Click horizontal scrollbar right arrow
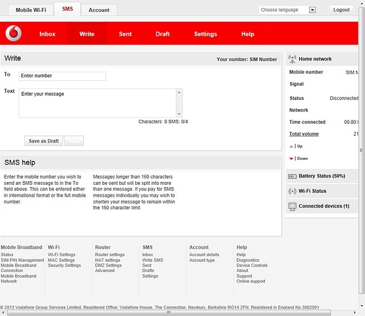The image size is (365, 316). click(355, 313)
